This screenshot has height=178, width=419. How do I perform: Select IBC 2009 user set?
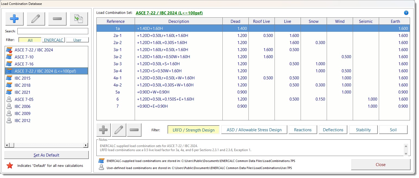tap(46, 114)
